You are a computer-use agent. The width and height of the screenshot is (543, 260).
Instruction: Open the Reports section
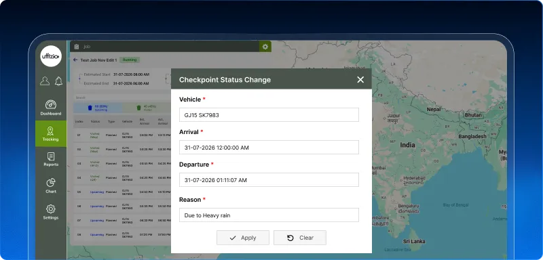(51, 159)
